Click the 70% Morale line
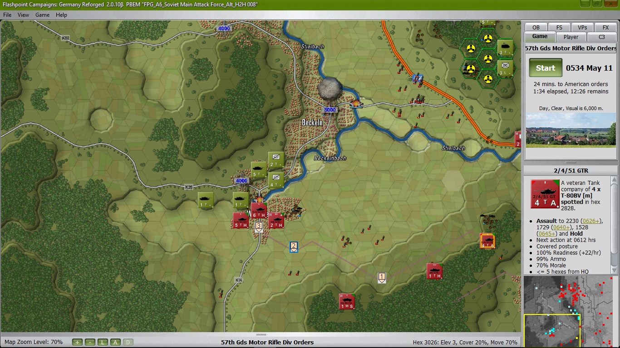Image resolution: width=620 pixels, height=348 pixels. tap(551, 266)
